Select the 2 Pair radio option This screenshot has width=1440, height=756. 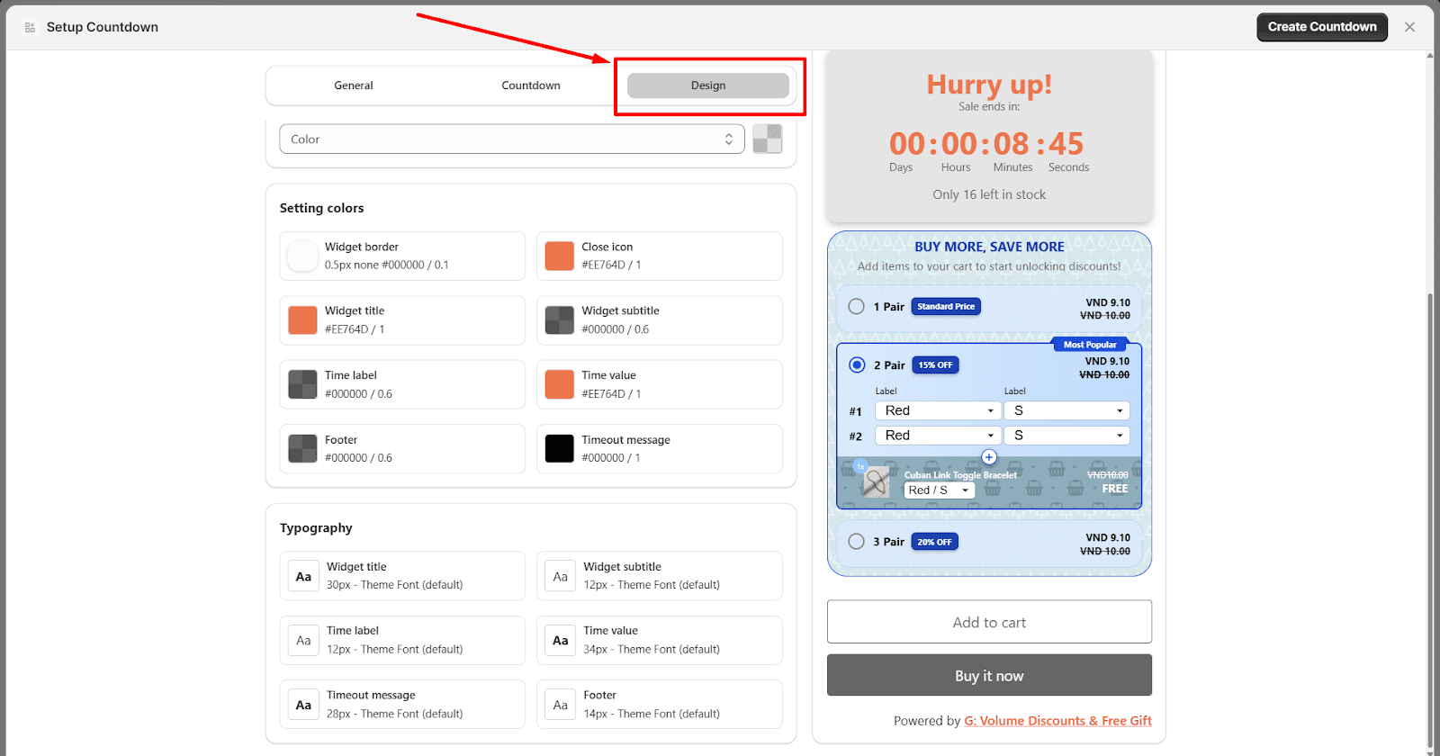click(x=857, y=364)
